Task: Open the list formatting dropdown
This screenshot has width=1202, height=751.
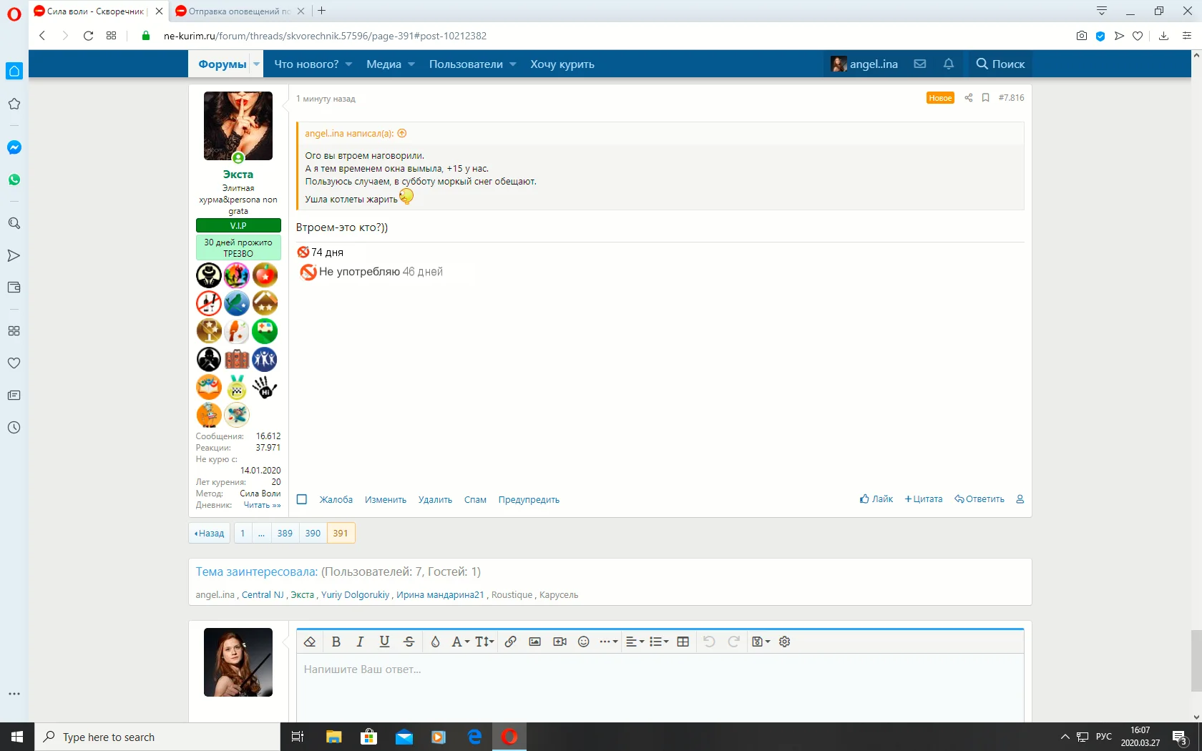Action: (x=659, y=642)
